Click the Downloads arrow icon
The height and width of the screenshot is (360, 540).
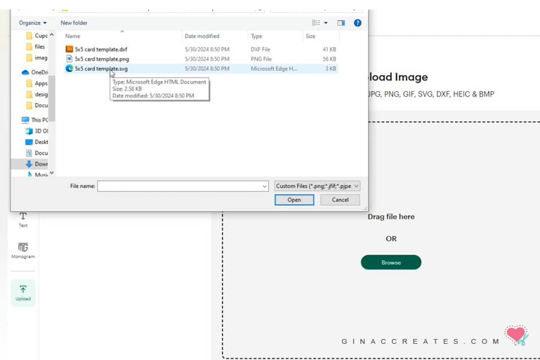[x=29, y=164]
